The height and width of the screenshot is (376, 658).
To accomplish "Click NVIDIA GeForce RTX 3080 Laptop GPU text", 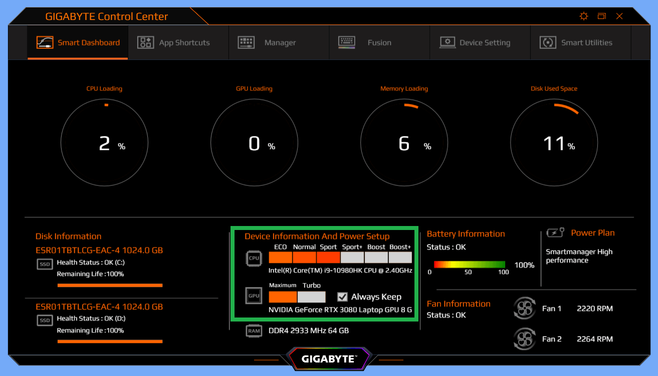I will coord(340,310).
